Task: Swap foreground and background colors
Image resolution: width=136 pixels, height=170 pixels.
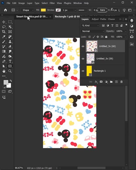Action: (x=11, y=81)
